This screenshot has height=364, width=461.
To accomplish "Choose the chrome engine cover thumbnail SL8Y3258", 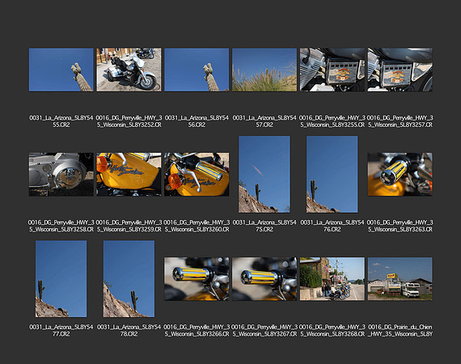I will 61,174.
